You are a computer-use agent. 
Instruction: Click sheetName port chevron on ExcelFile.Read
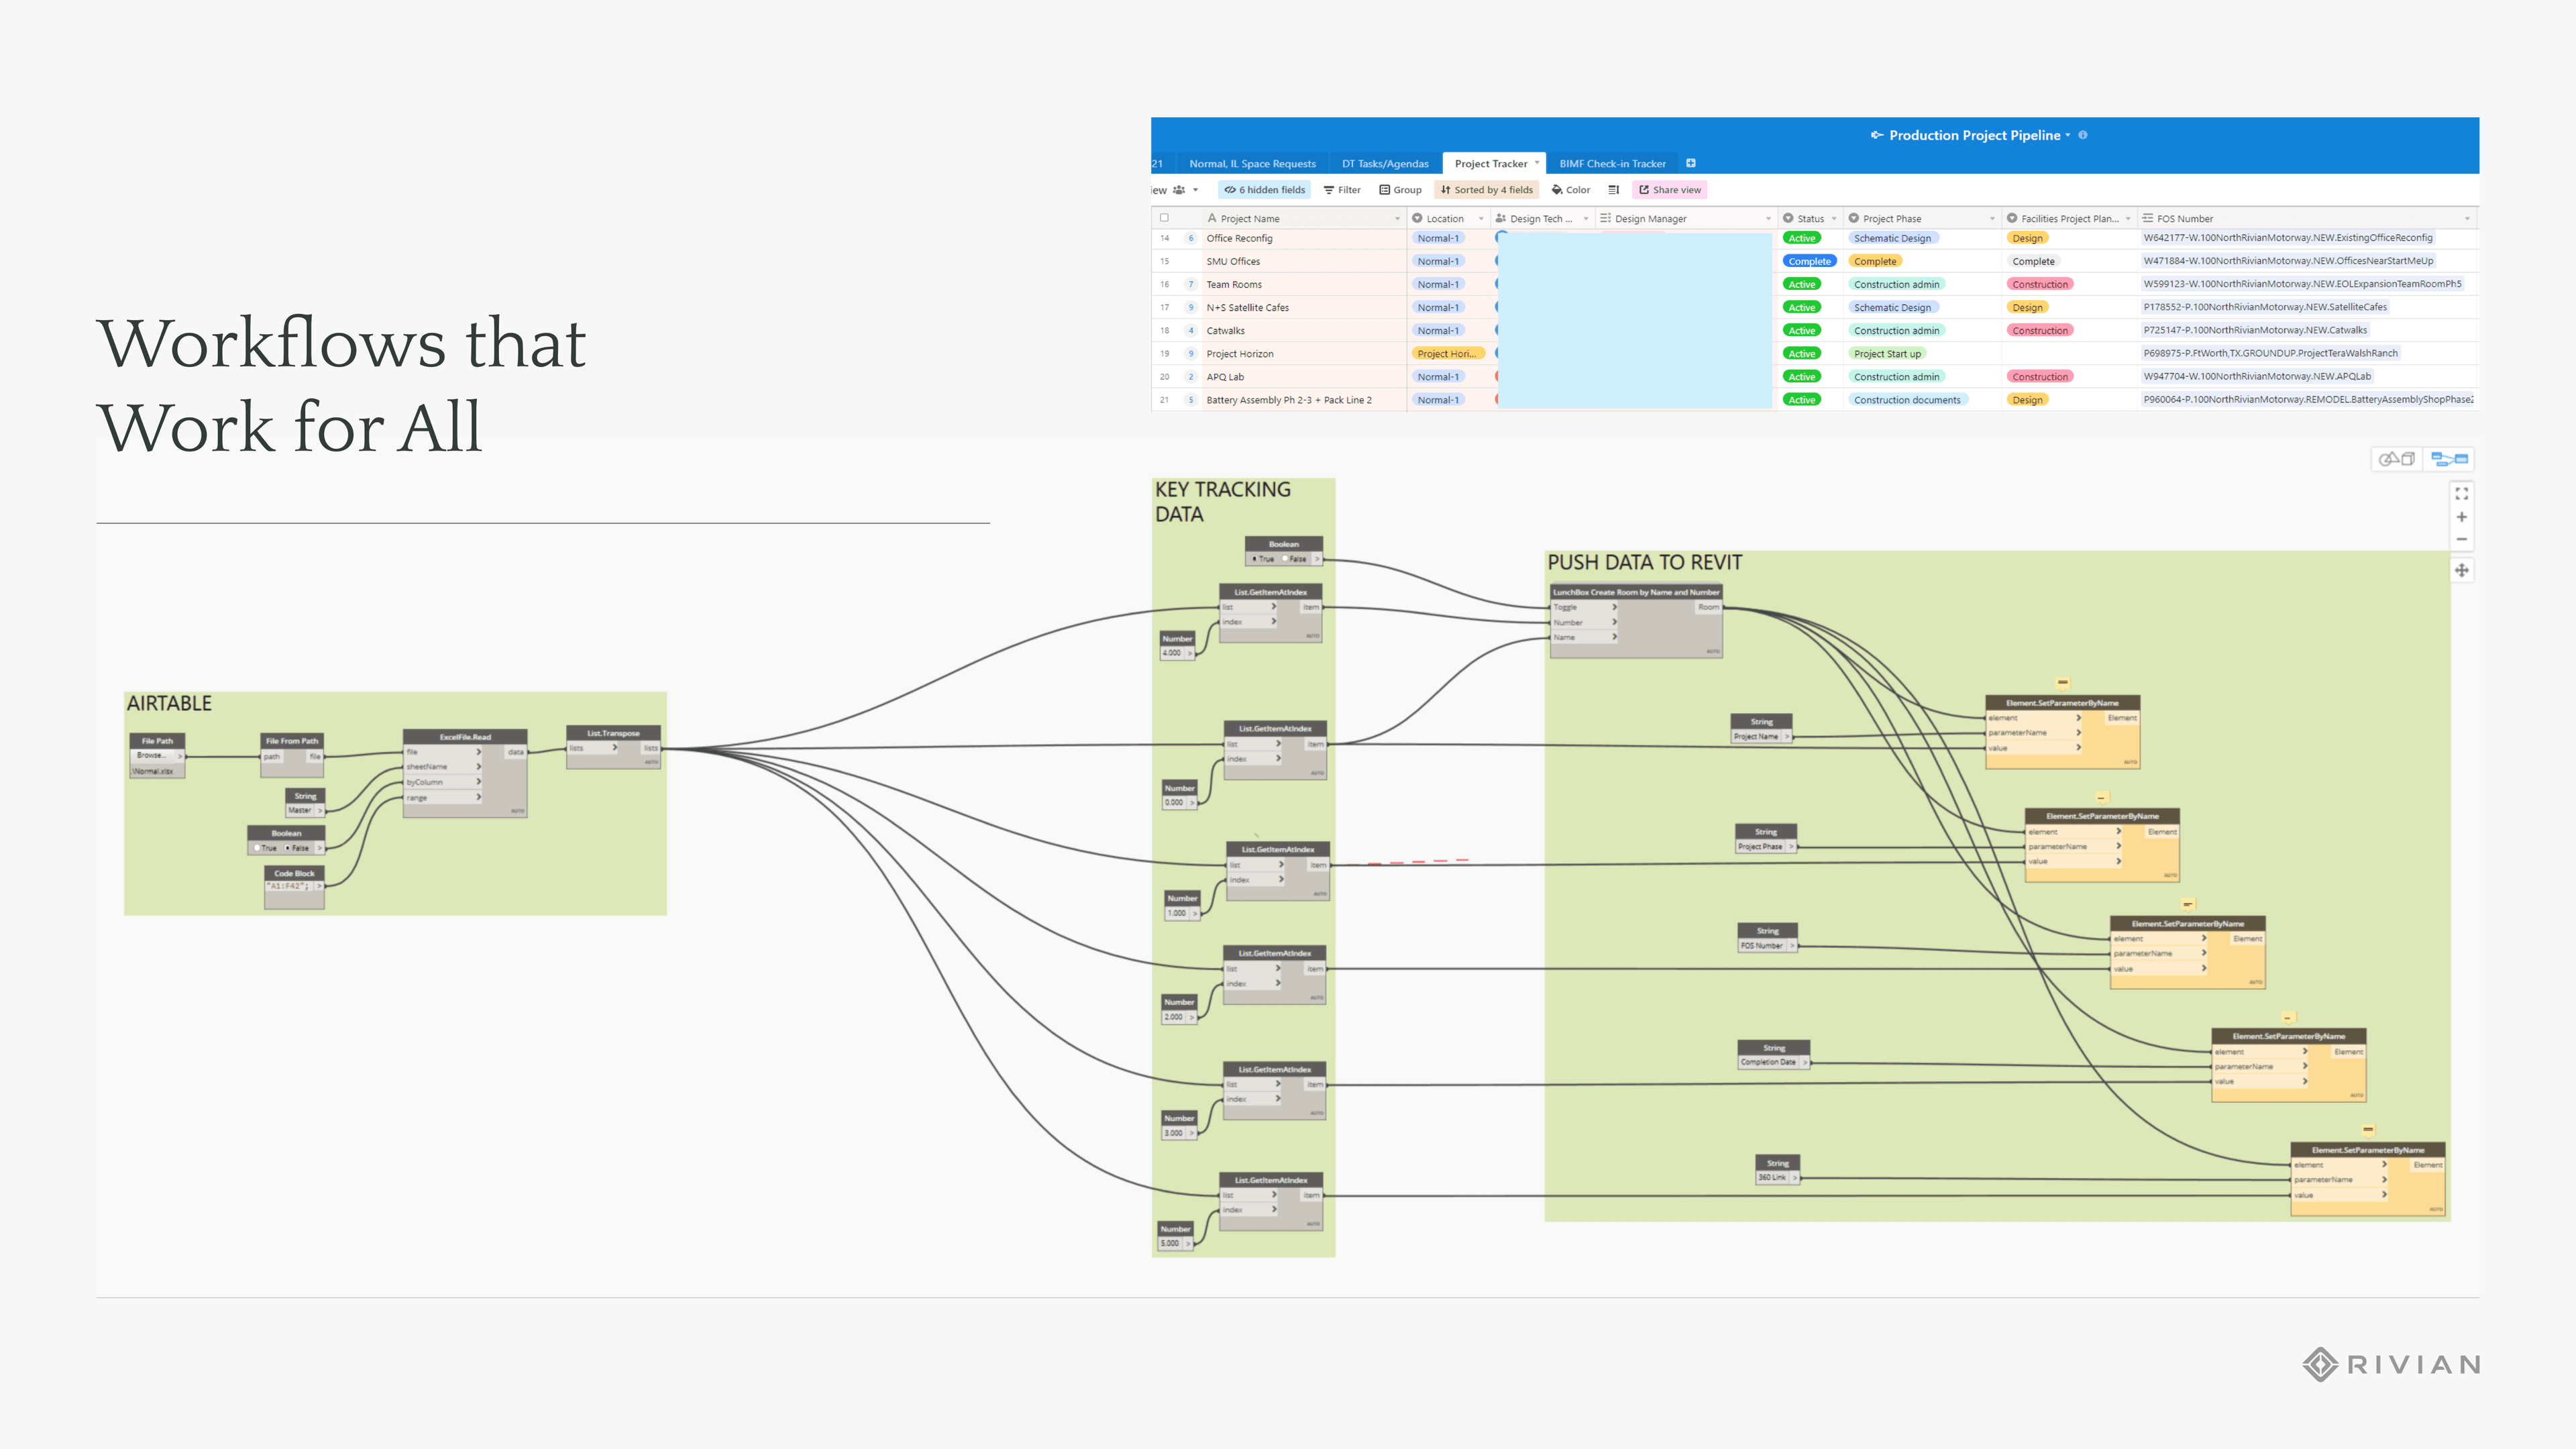(479, 767)
